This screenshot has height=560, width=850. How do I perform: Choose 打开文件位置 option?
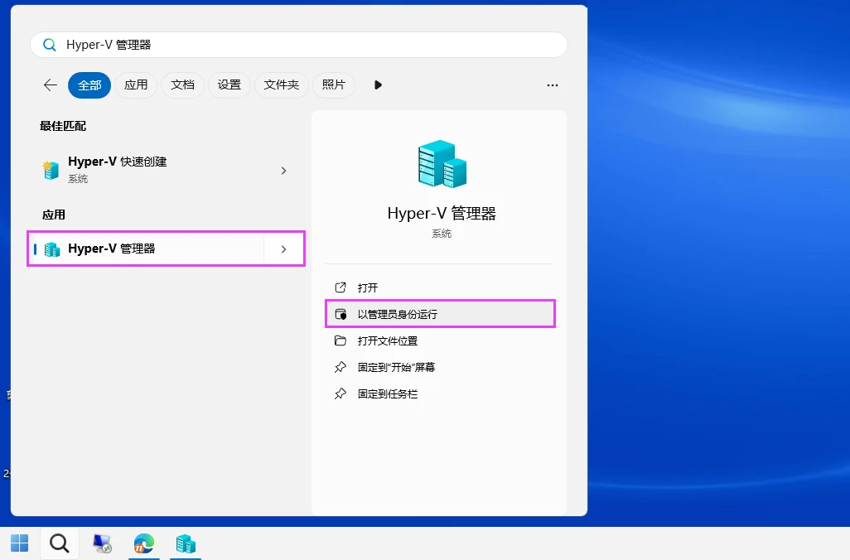tap(440, 340)
